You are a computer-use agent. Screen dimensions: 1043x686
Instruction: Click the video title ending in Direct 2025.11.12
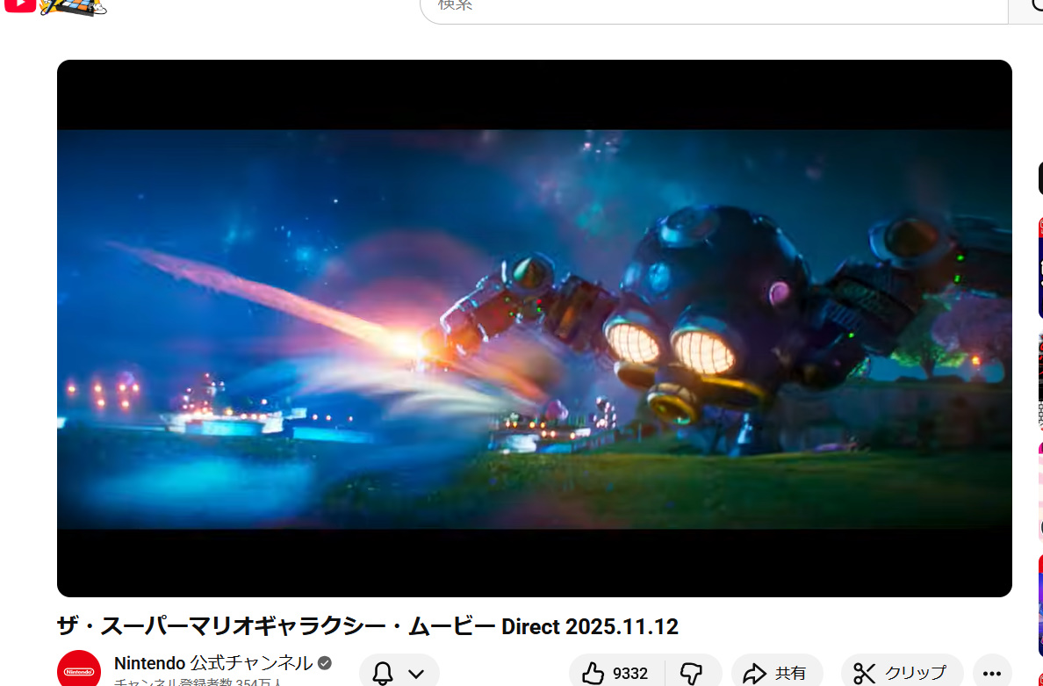point(367,627)
